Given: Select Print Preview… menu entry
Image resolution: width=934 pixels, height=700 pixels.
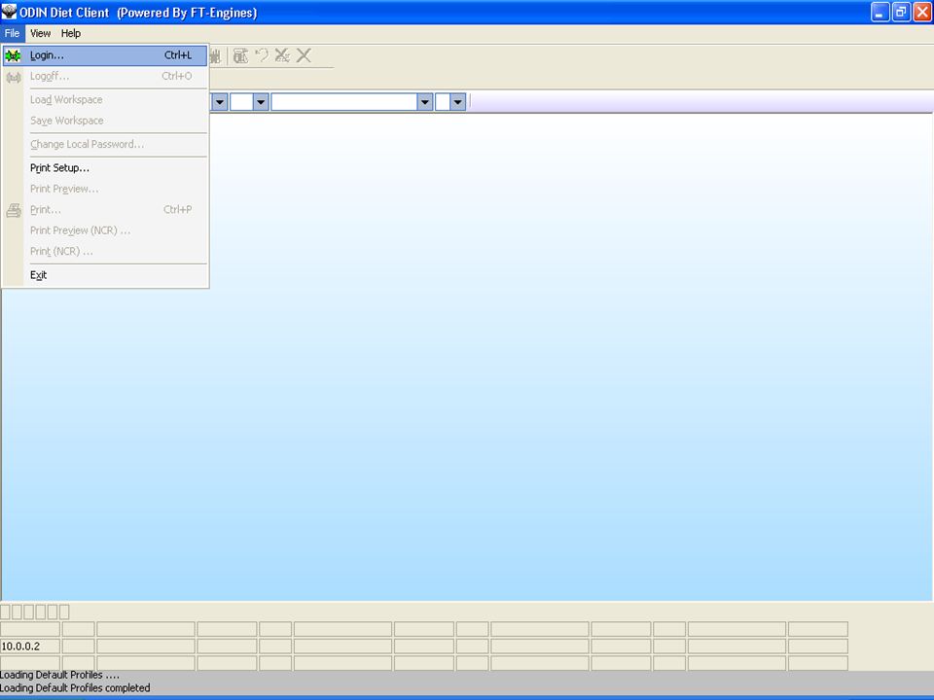Looking at the screenshot, I should coord(105,189).
